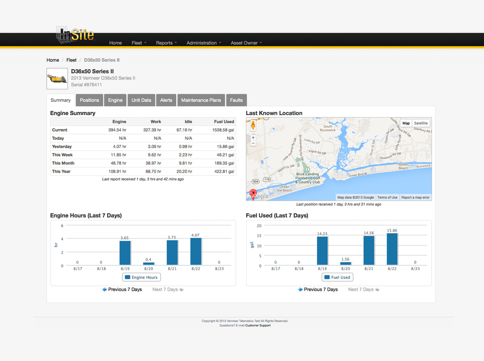Open the Engine tab
484x361 pixels.
coord(115,100)
